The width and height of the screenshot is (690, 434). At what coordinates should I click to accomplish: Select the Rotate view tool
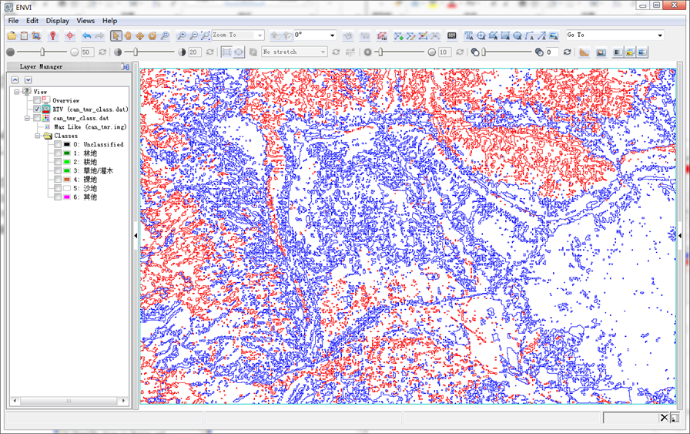click(152, 35)
